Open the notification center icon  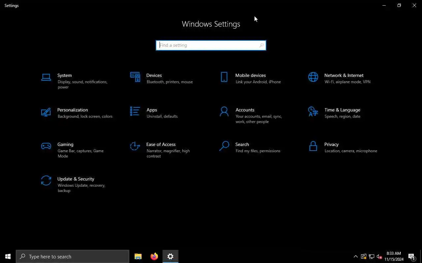(x=411, y=256)
